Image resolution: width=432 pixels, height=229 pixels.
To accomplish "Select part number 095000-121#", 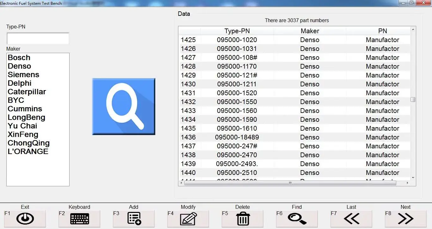I will 237,75.
